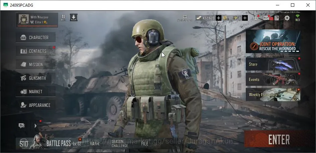Open the settings gear
The width and height of the screenshot is (316, 153).
(x=287, y=18)
